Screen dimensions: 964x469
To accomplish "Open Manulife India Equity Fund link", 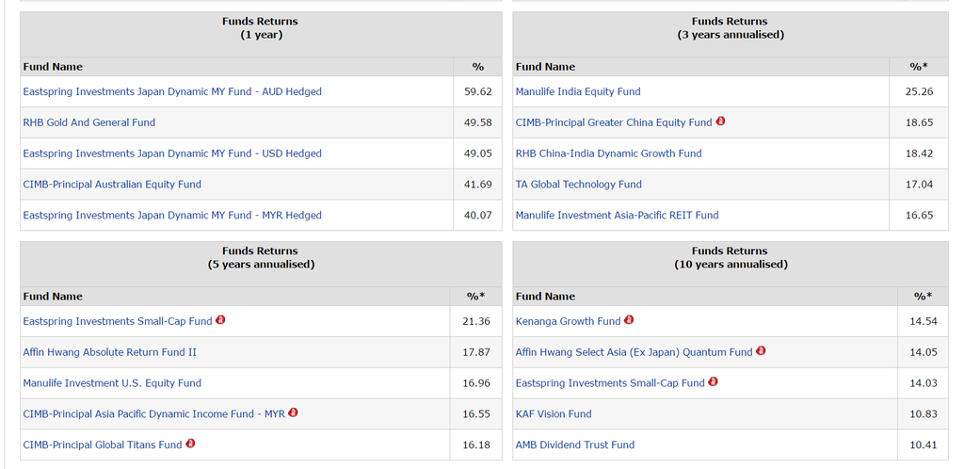I will pyautogui.click(x=578, y=91).
